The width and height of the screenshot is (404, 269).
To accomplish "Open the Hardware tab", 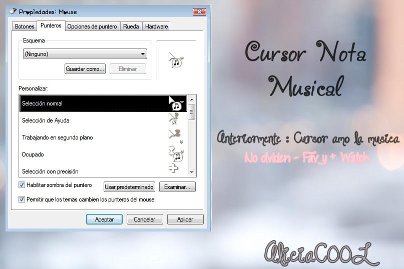I will (x=156, y=26).
